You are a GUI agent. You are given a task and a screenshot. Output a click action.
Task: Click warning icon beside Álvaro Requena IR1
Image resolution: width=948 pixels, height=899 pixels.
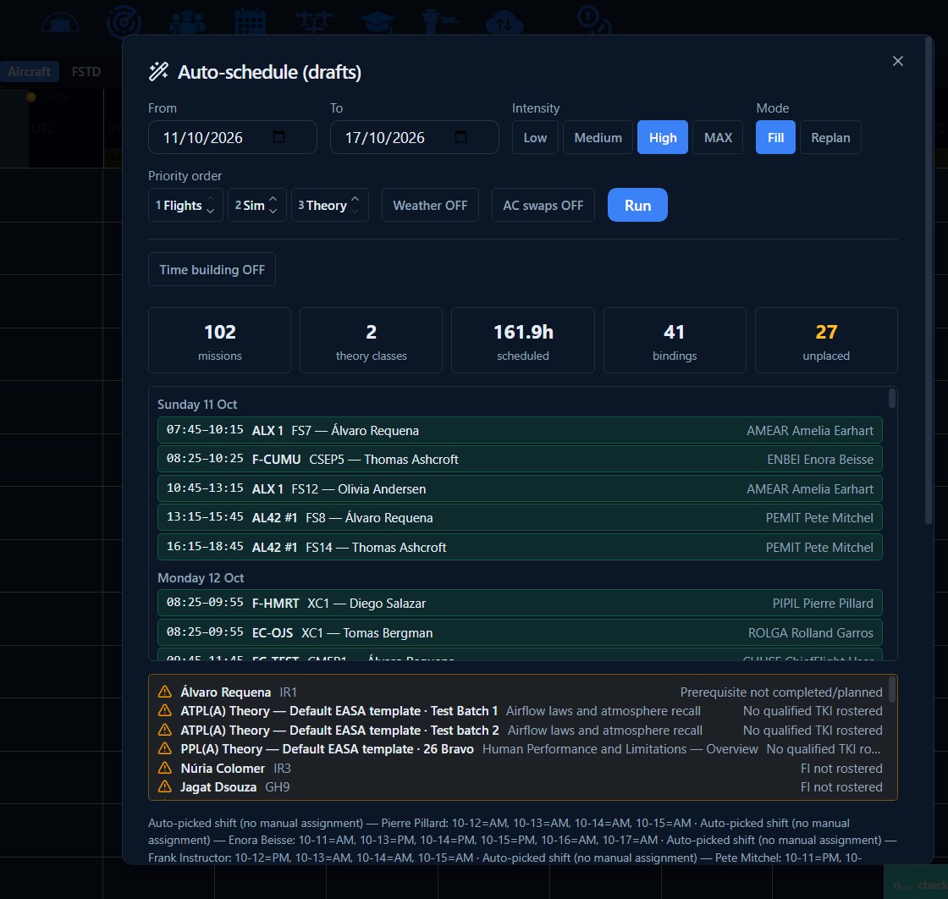[164, 692]
